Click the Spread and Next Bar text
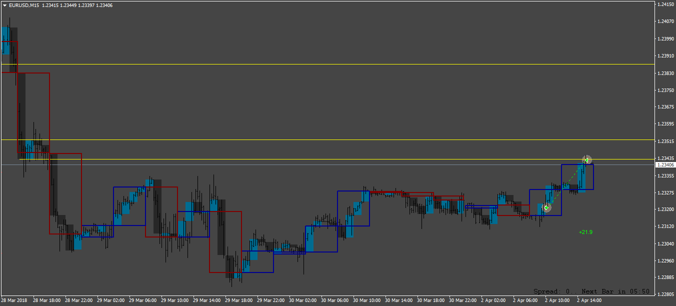676x306 pixels. pos(591,291)
